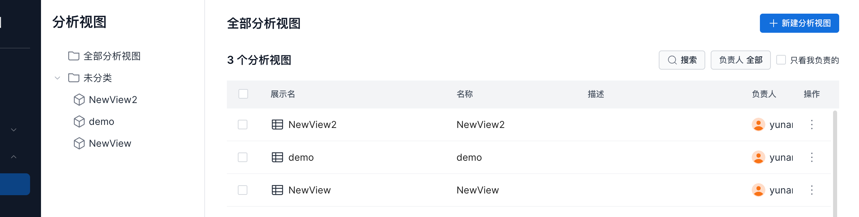Click the cube icon beside demo in tree

coord(79,121)
